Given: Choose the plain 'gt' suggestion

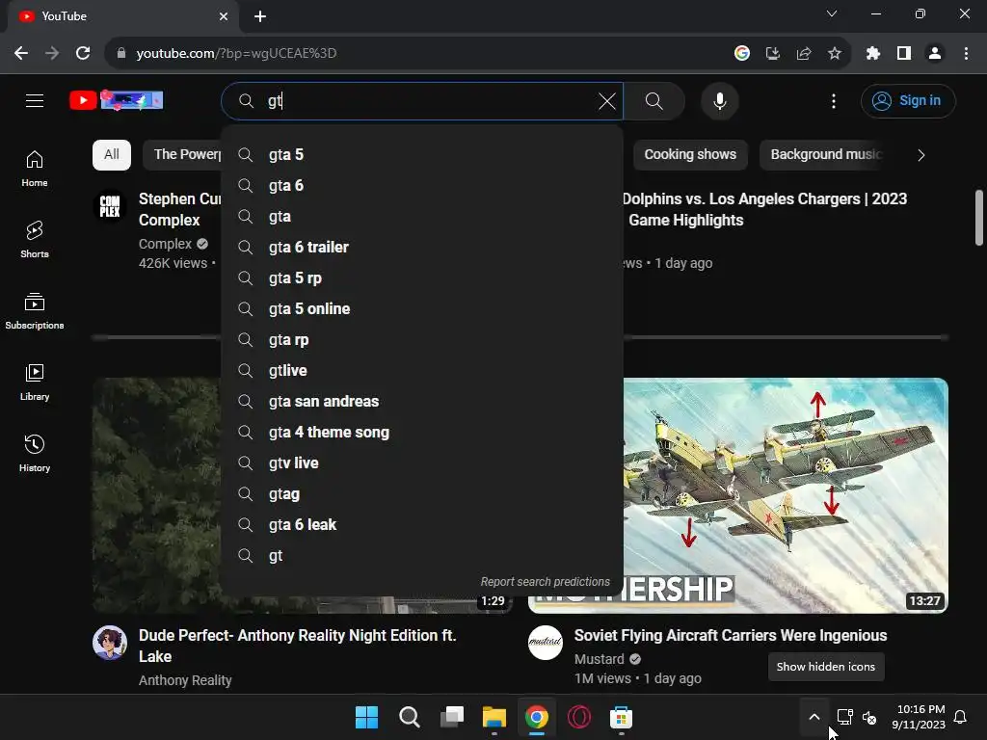Looking at the screenshot, I should point(422,556).
